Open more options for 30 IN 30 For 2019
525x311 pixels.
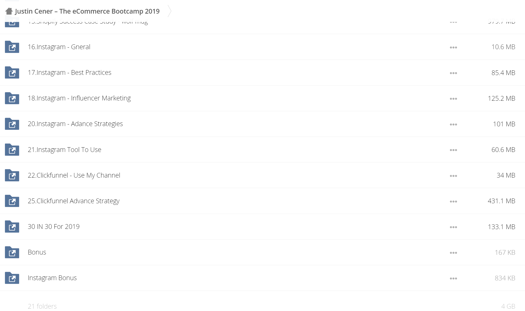pyautogui.click(x=453, y=227)
